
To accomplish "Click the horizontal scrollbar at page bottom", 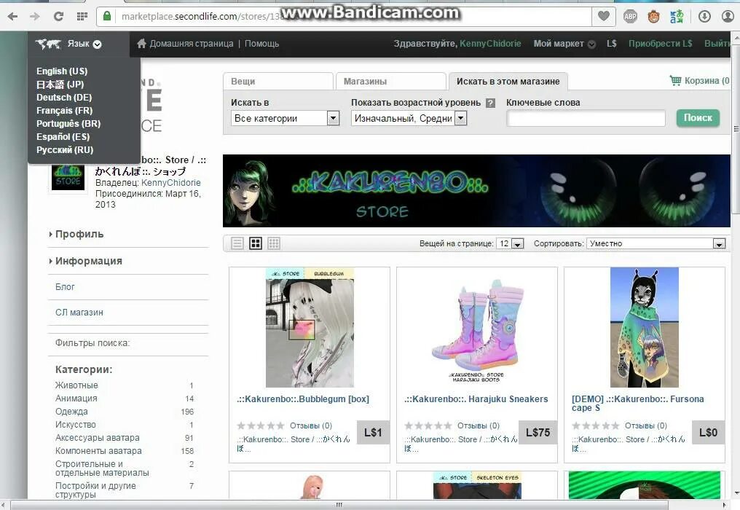I will pos(339,505).
